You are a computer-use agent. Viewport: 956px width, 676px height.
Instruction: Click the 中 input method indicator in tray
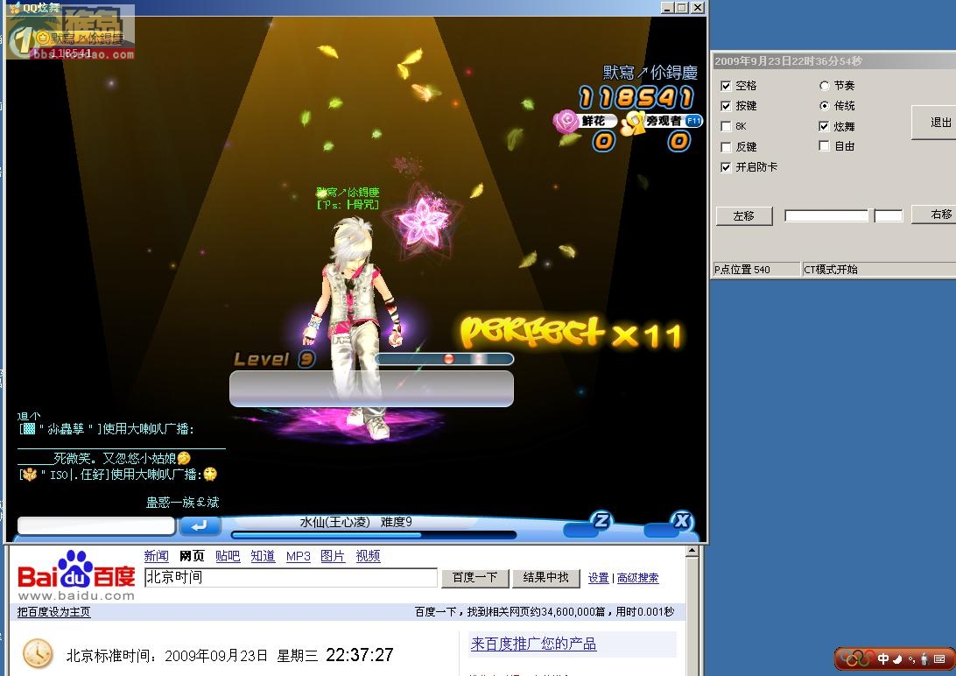point(882,658)
